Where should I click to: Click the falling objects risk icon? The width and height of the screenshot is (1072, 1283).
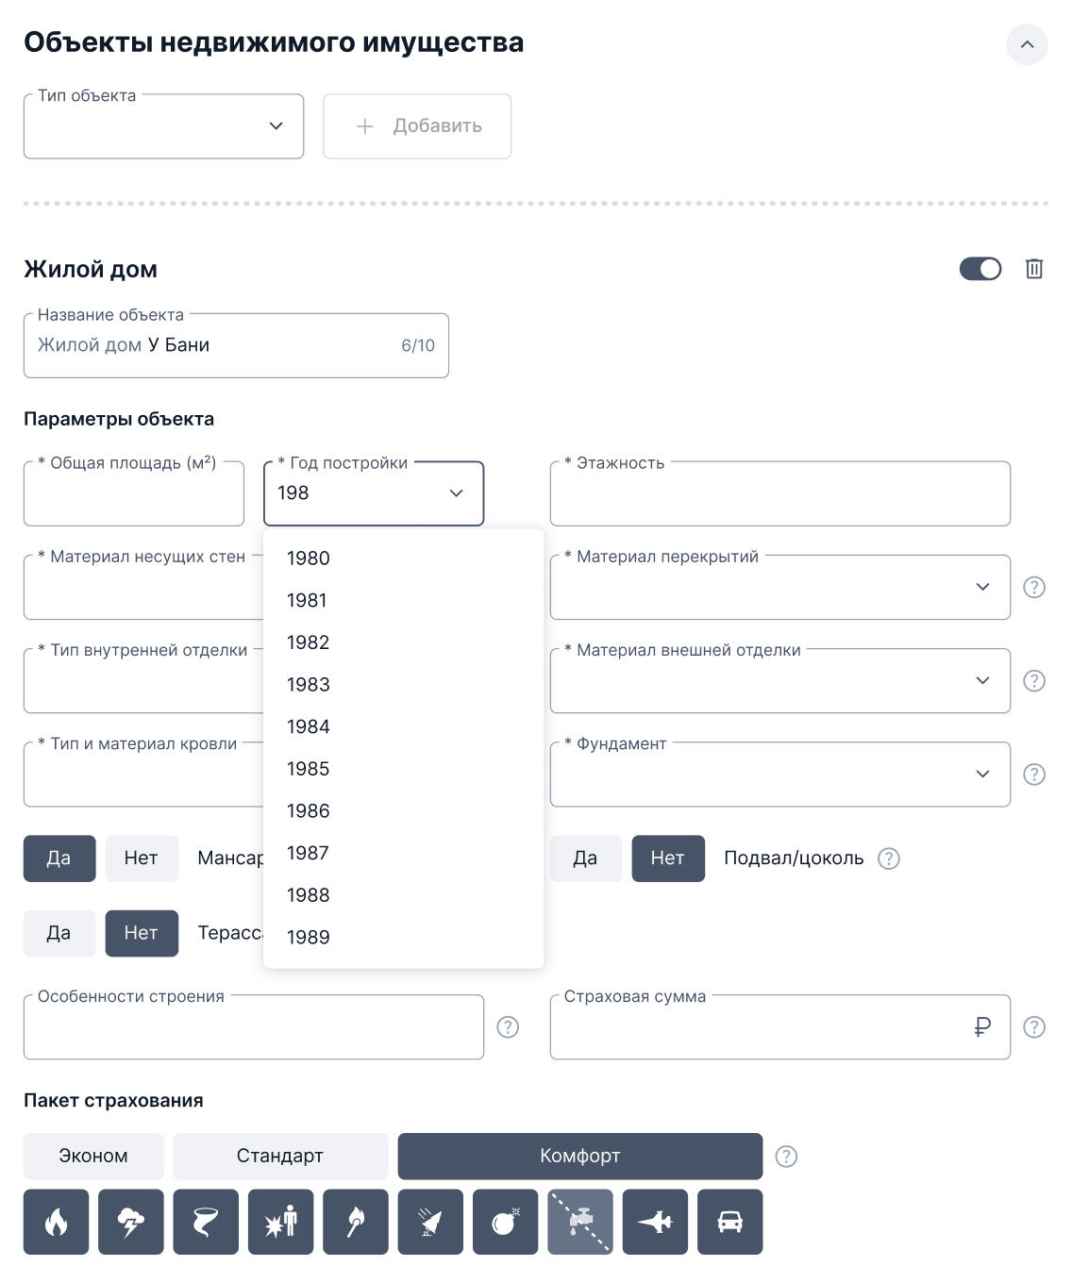click(x=430, y=1222)
